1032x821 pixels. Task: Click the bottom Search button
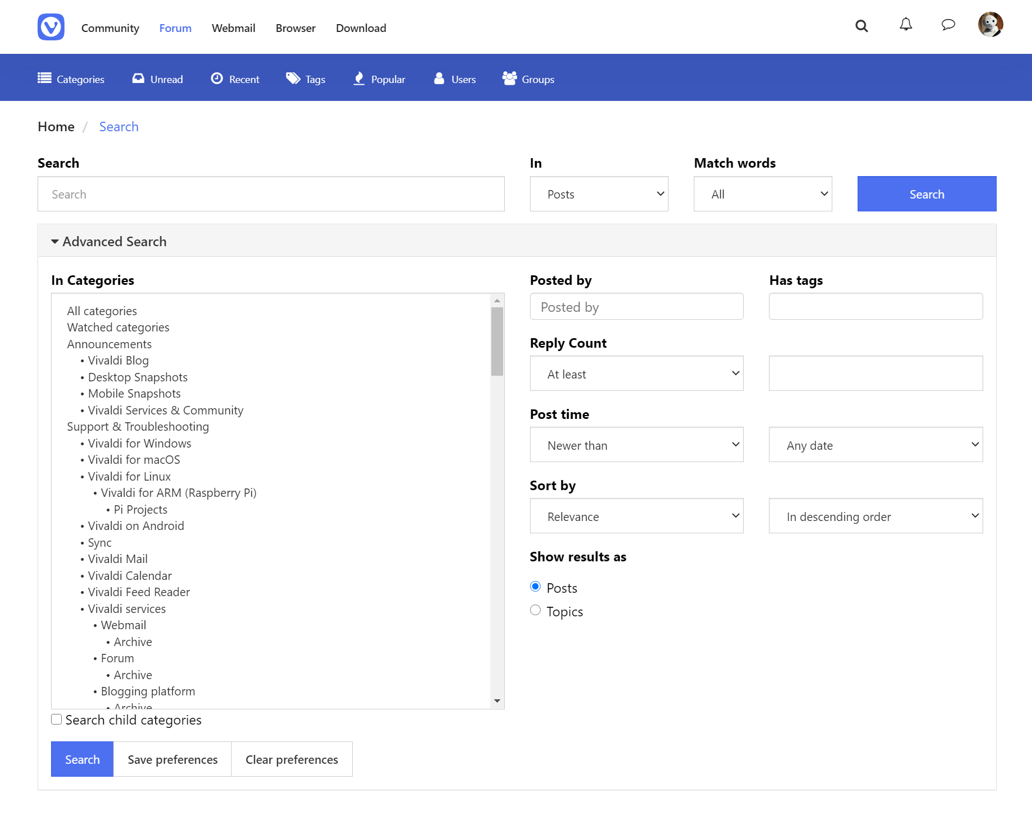tap(82, 759)
